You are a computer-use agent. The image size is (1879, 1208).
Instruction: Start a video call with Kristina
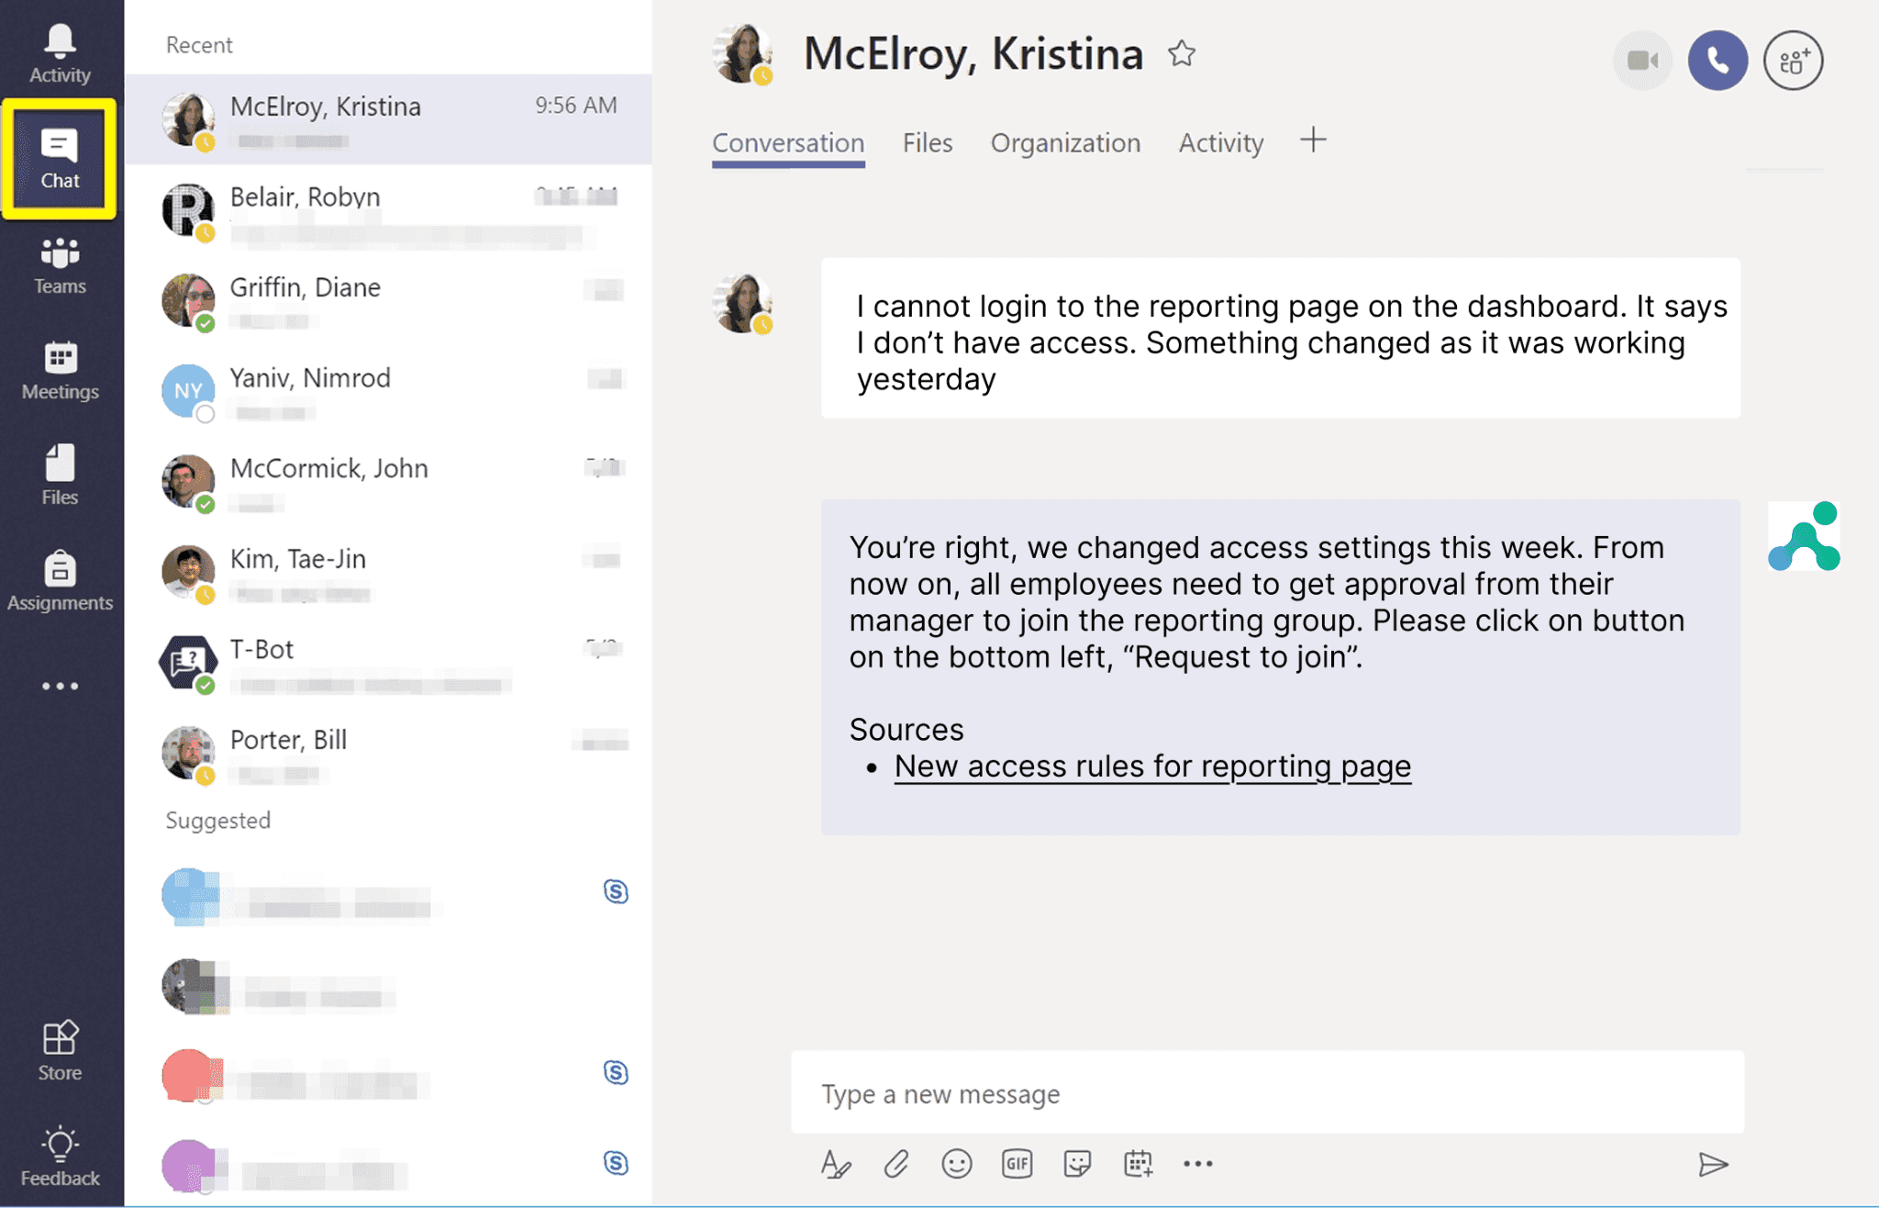pyautogui.click(x=1642, y=59)
